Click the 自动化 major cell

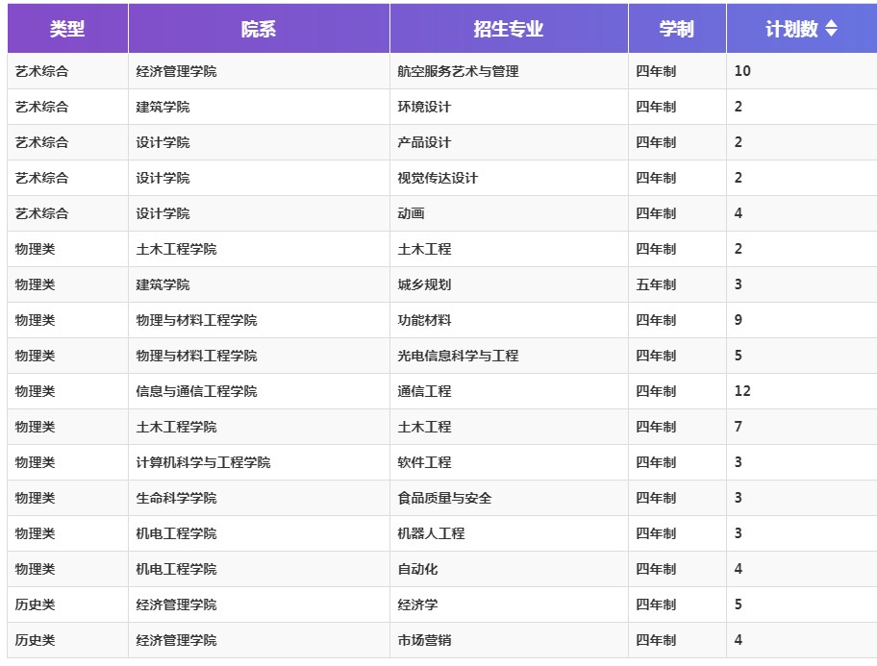click(x=417, y=569)
